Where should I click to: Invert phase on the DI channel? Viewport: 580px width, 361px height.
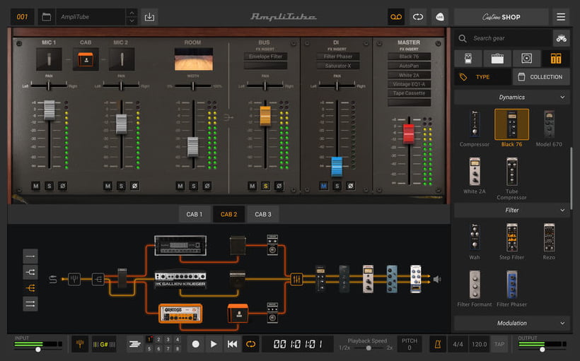(350, 186)
